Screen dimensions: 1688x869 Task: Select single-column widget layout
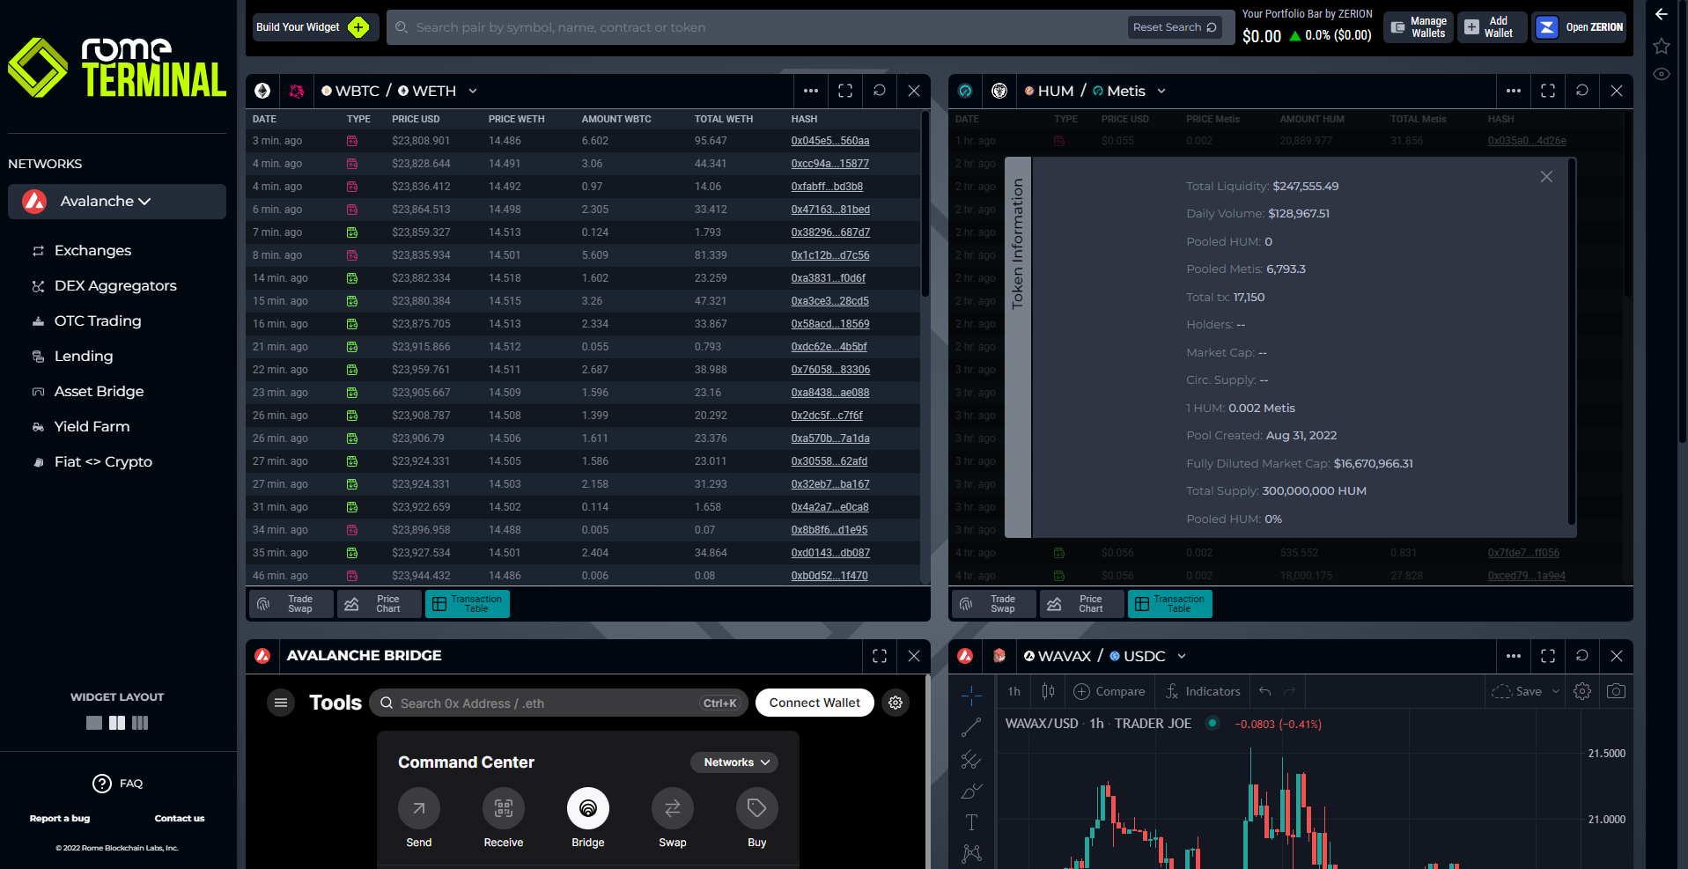tap(94, 723)
